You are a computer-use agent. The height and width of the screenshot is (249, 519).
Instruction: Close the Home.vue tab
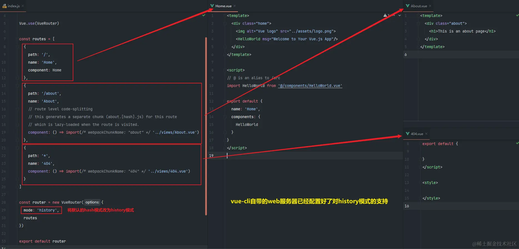pyautogui.click(x=235, y=6)
